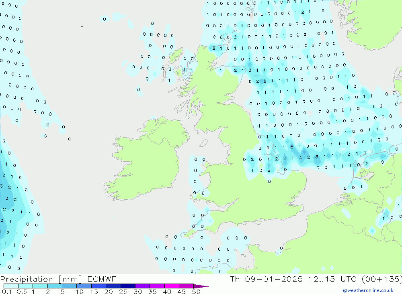The height and width of the screenshot is (294, 402).
Task: Choose the dark navy 20–25 mm swatch
Action: pos(113,286)
